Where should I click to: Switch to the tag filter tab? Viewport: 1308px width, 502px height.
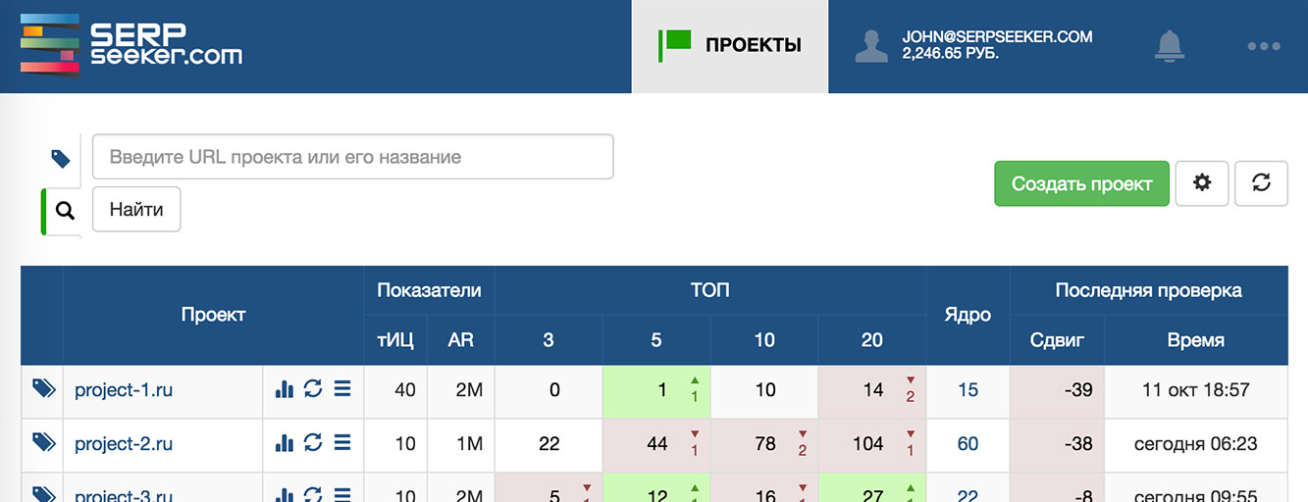[x=61, y=158]
